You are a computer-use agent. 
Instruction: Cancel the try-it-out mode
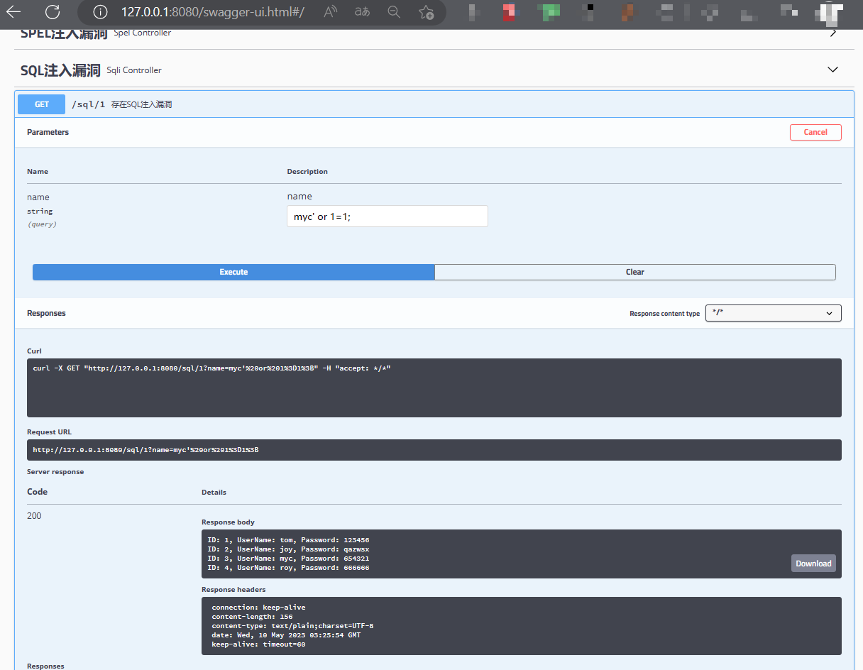(815, 132)
